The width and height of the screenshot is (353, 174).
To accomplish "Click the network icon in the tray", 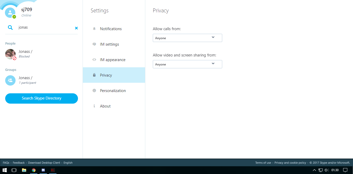I will point(321,170).
